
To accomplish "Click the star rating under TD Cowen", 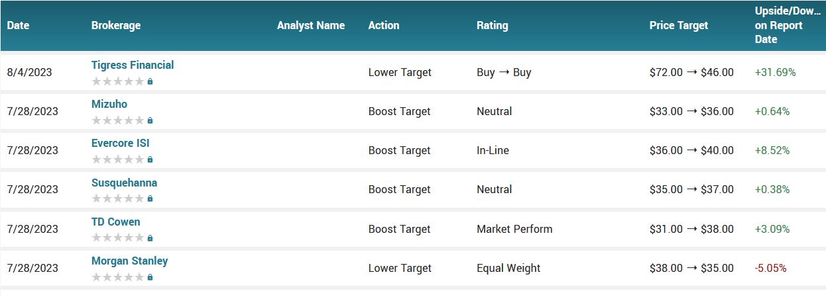I will (118, 238).
